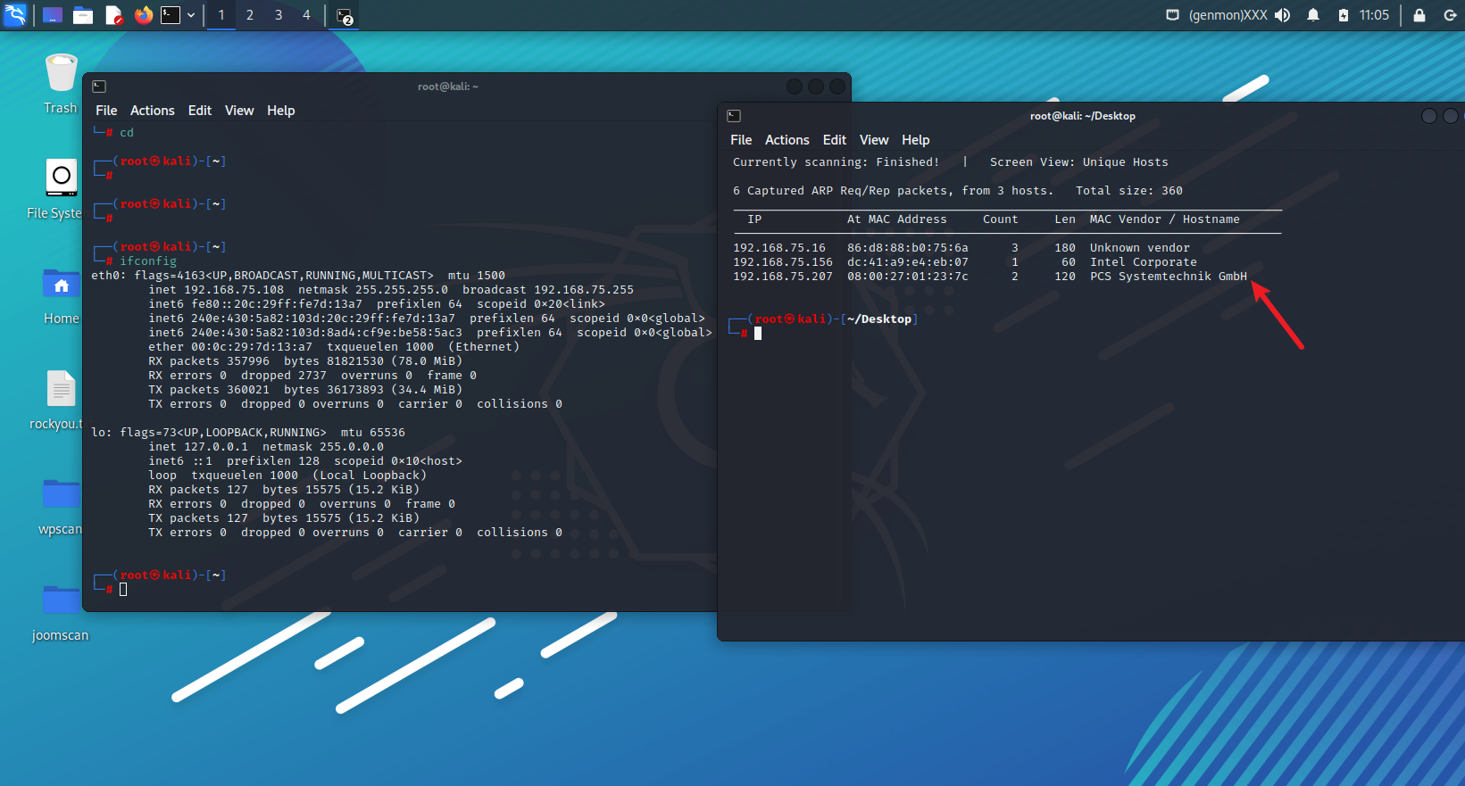The image size is (1465, 786).
Task: Click the 'Currently scanning: Finished!' status text
Action: [x=836, y=162]
